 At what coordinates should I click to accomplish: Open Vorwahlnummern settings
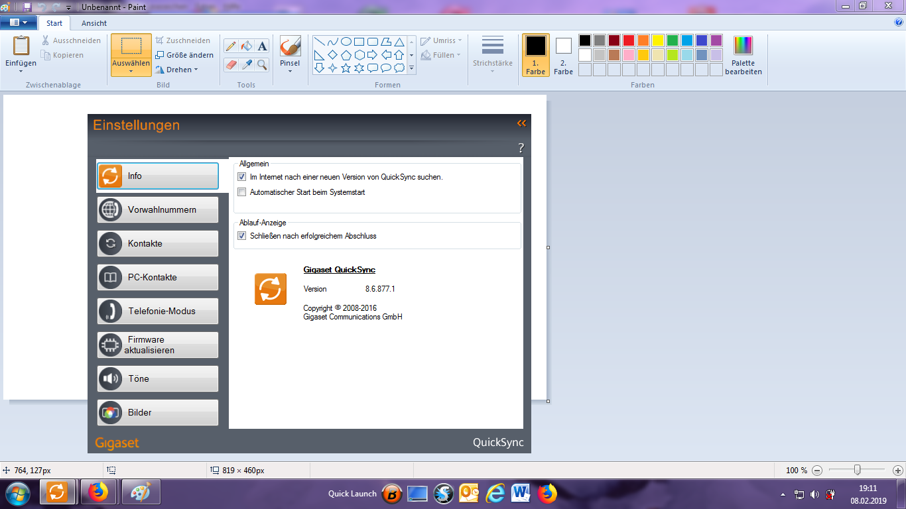158,210
